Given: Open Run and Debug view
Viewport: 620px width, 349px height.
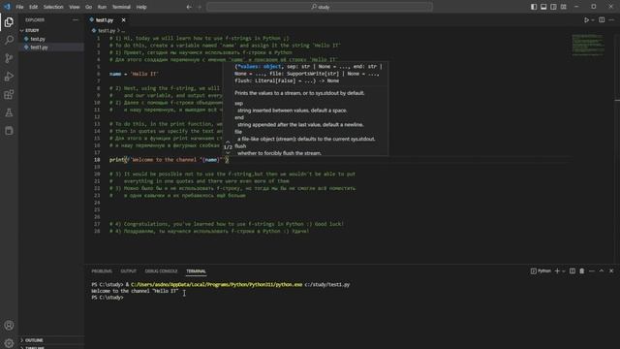Looking at the screenshot, I should pos(9,77).
